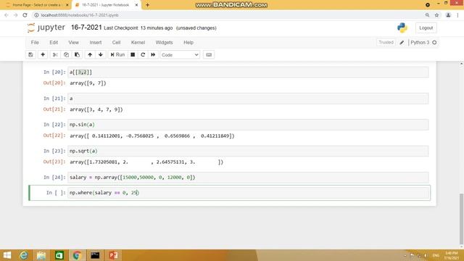Open the Cell menu
Screen dimensions: 464x261
coord(116,43)
